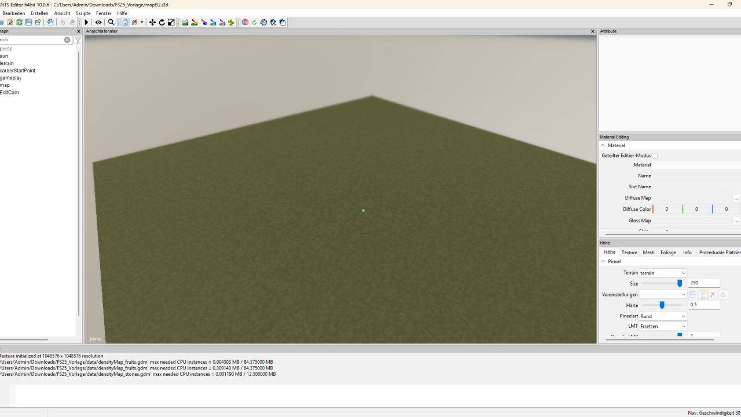The image size is (741, 417).
Task: Clear the scenegraph search field
Action: 67,39
